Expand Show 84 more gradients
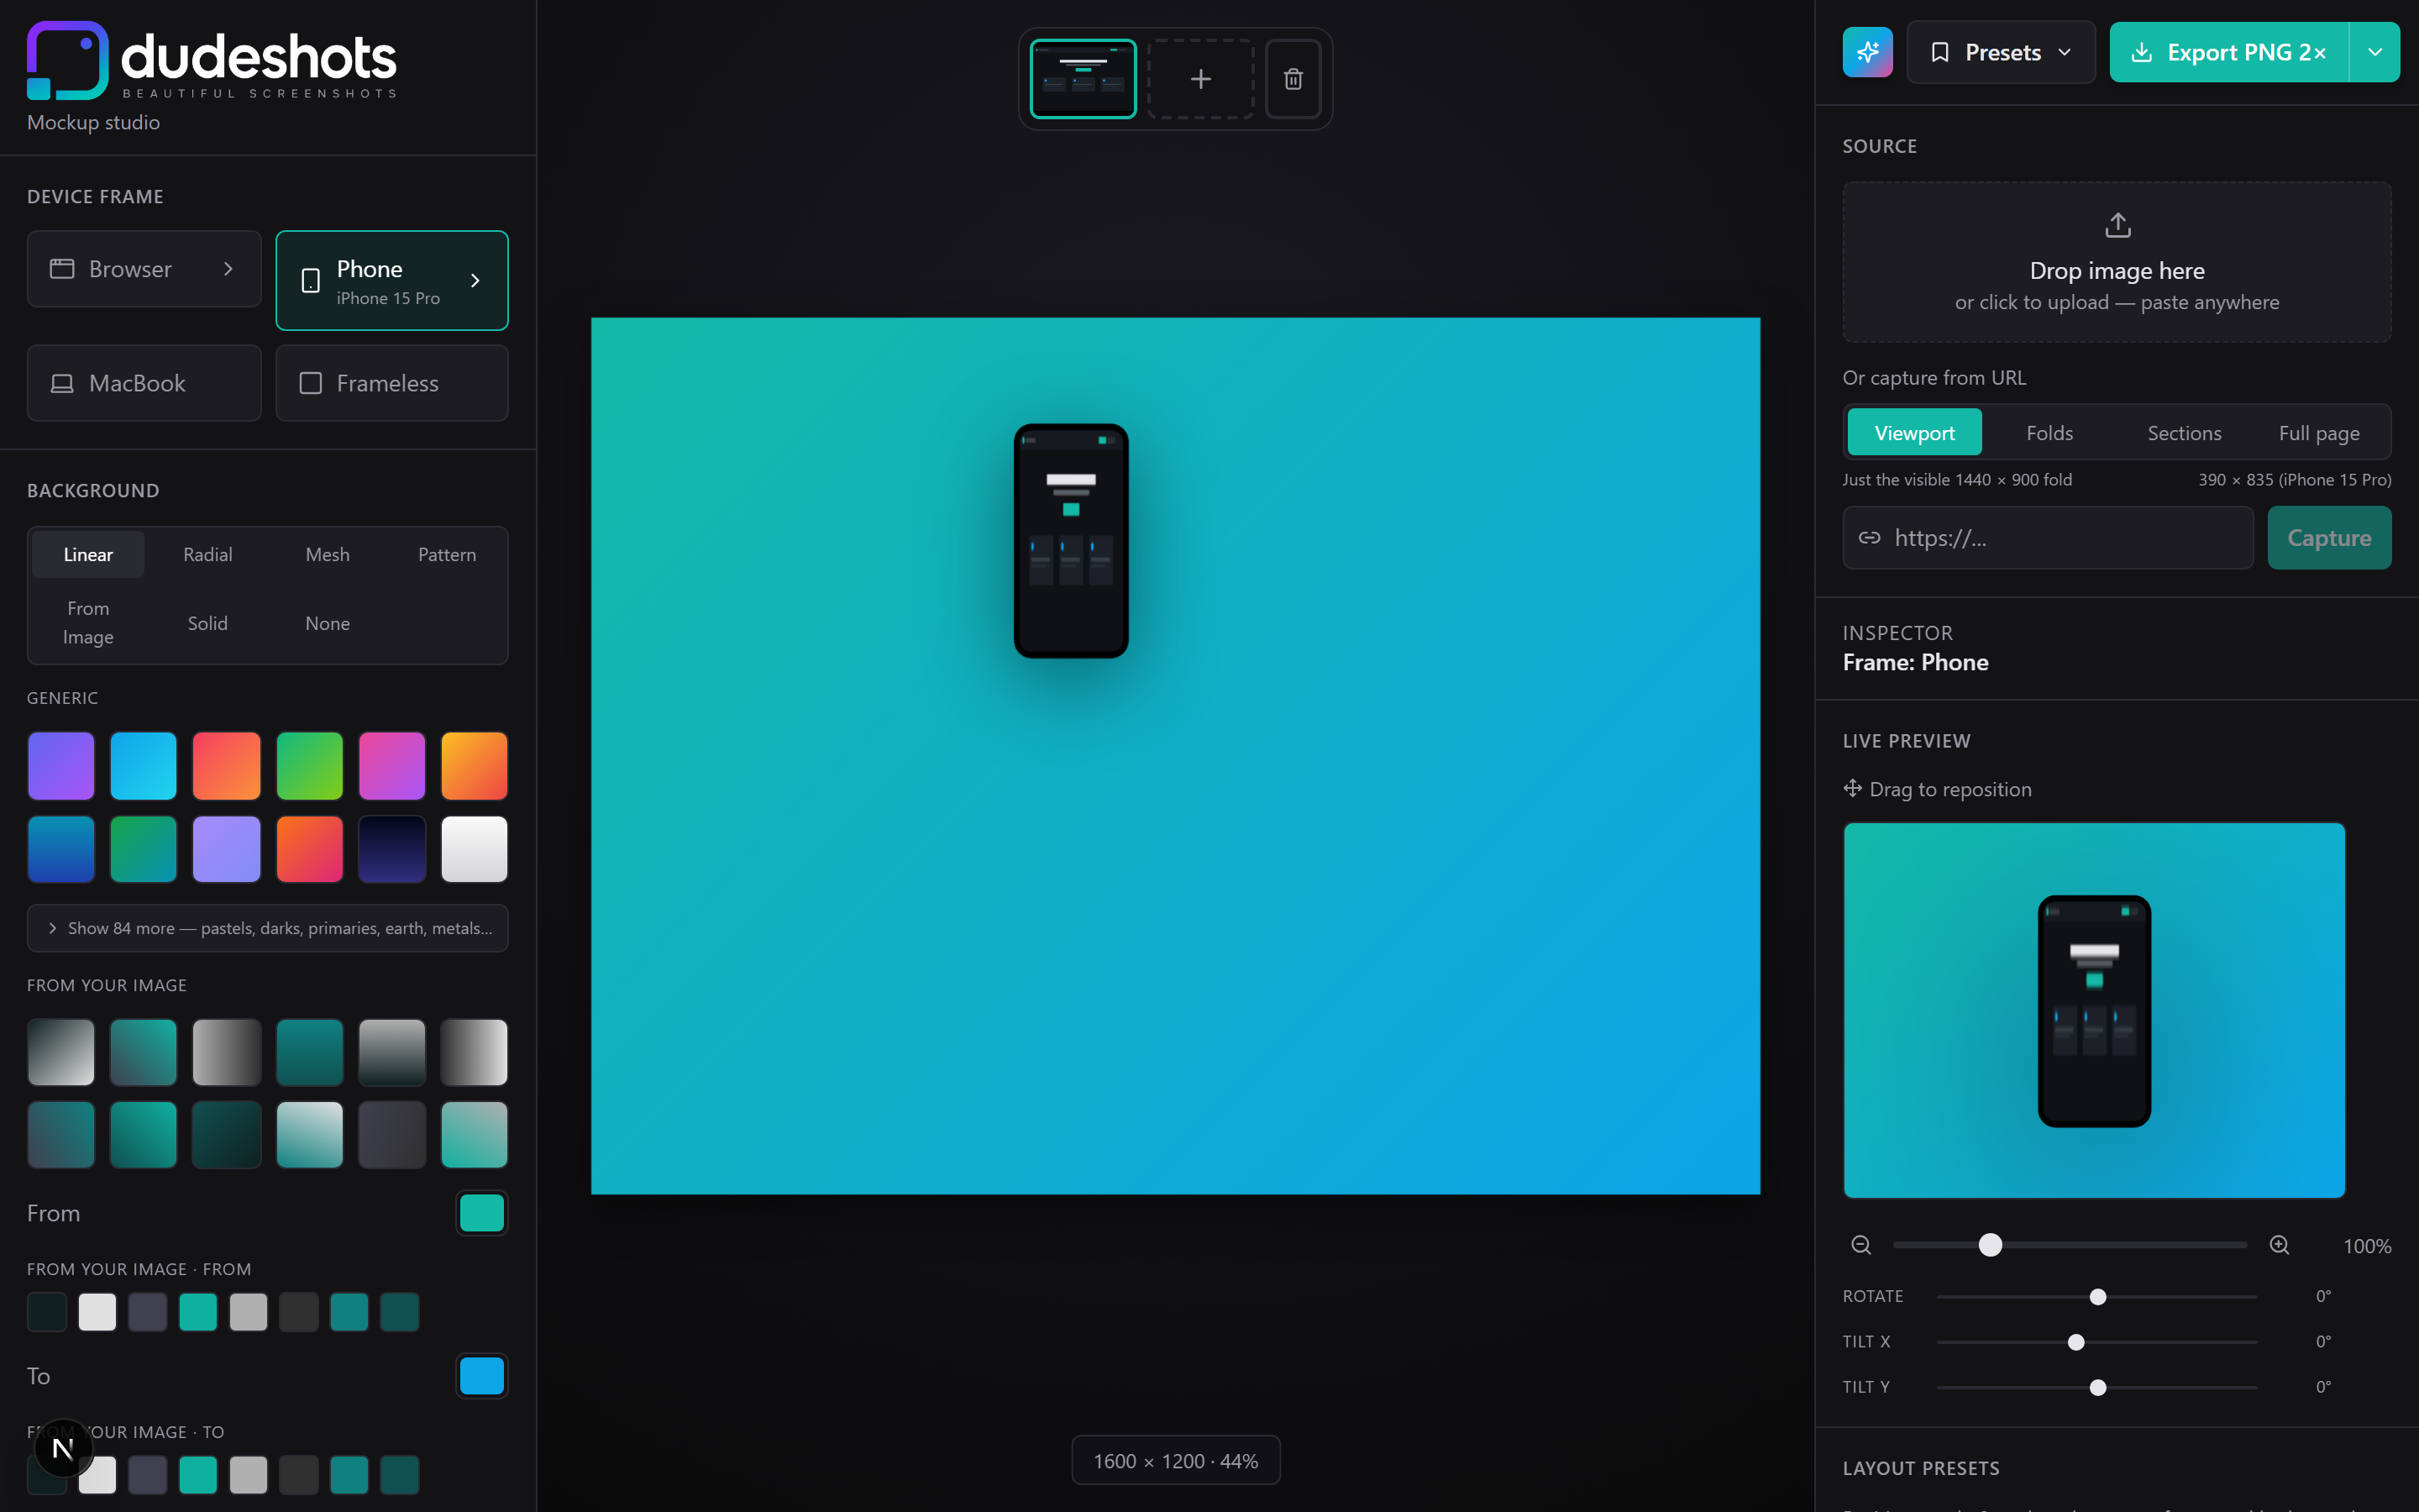 point(268,928)
